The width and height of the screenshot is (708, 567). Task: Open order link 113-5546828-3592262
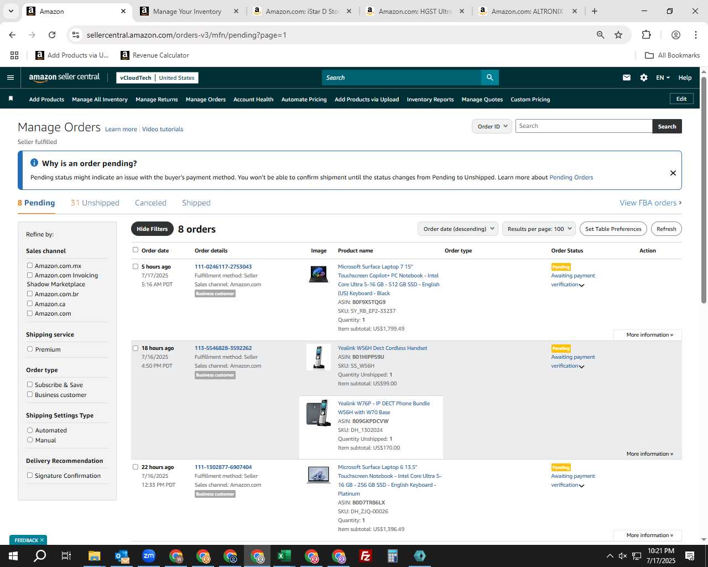(223, 348)
